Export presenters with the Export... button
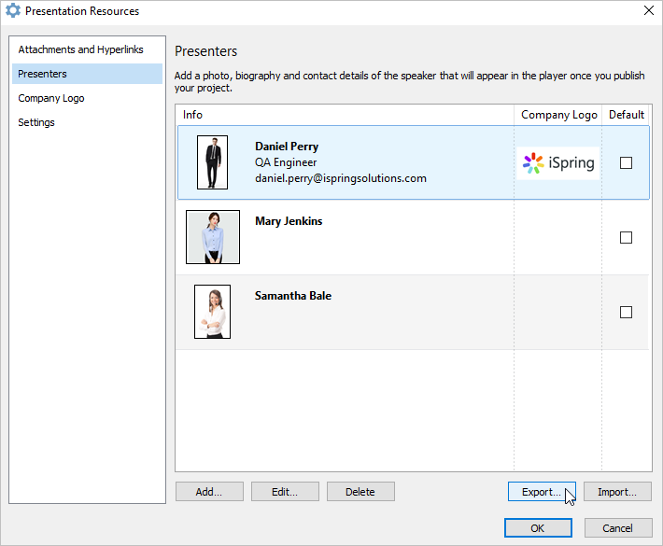 coord(542,492)
